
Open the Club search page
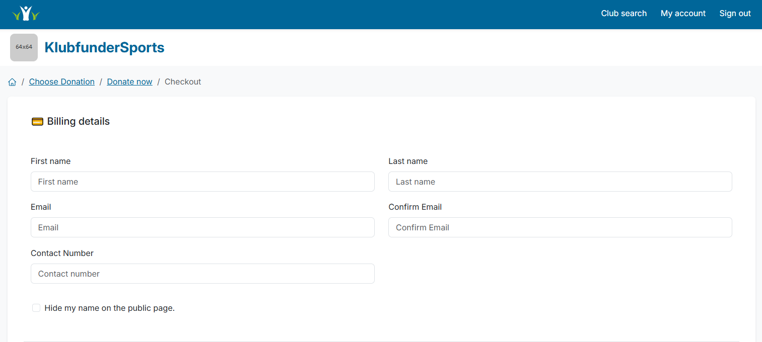pyautogui.click(x=624, y=14)
